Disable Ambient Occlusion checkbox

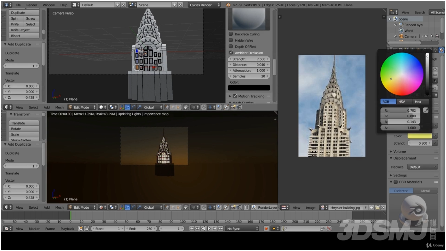pos(231,53)
